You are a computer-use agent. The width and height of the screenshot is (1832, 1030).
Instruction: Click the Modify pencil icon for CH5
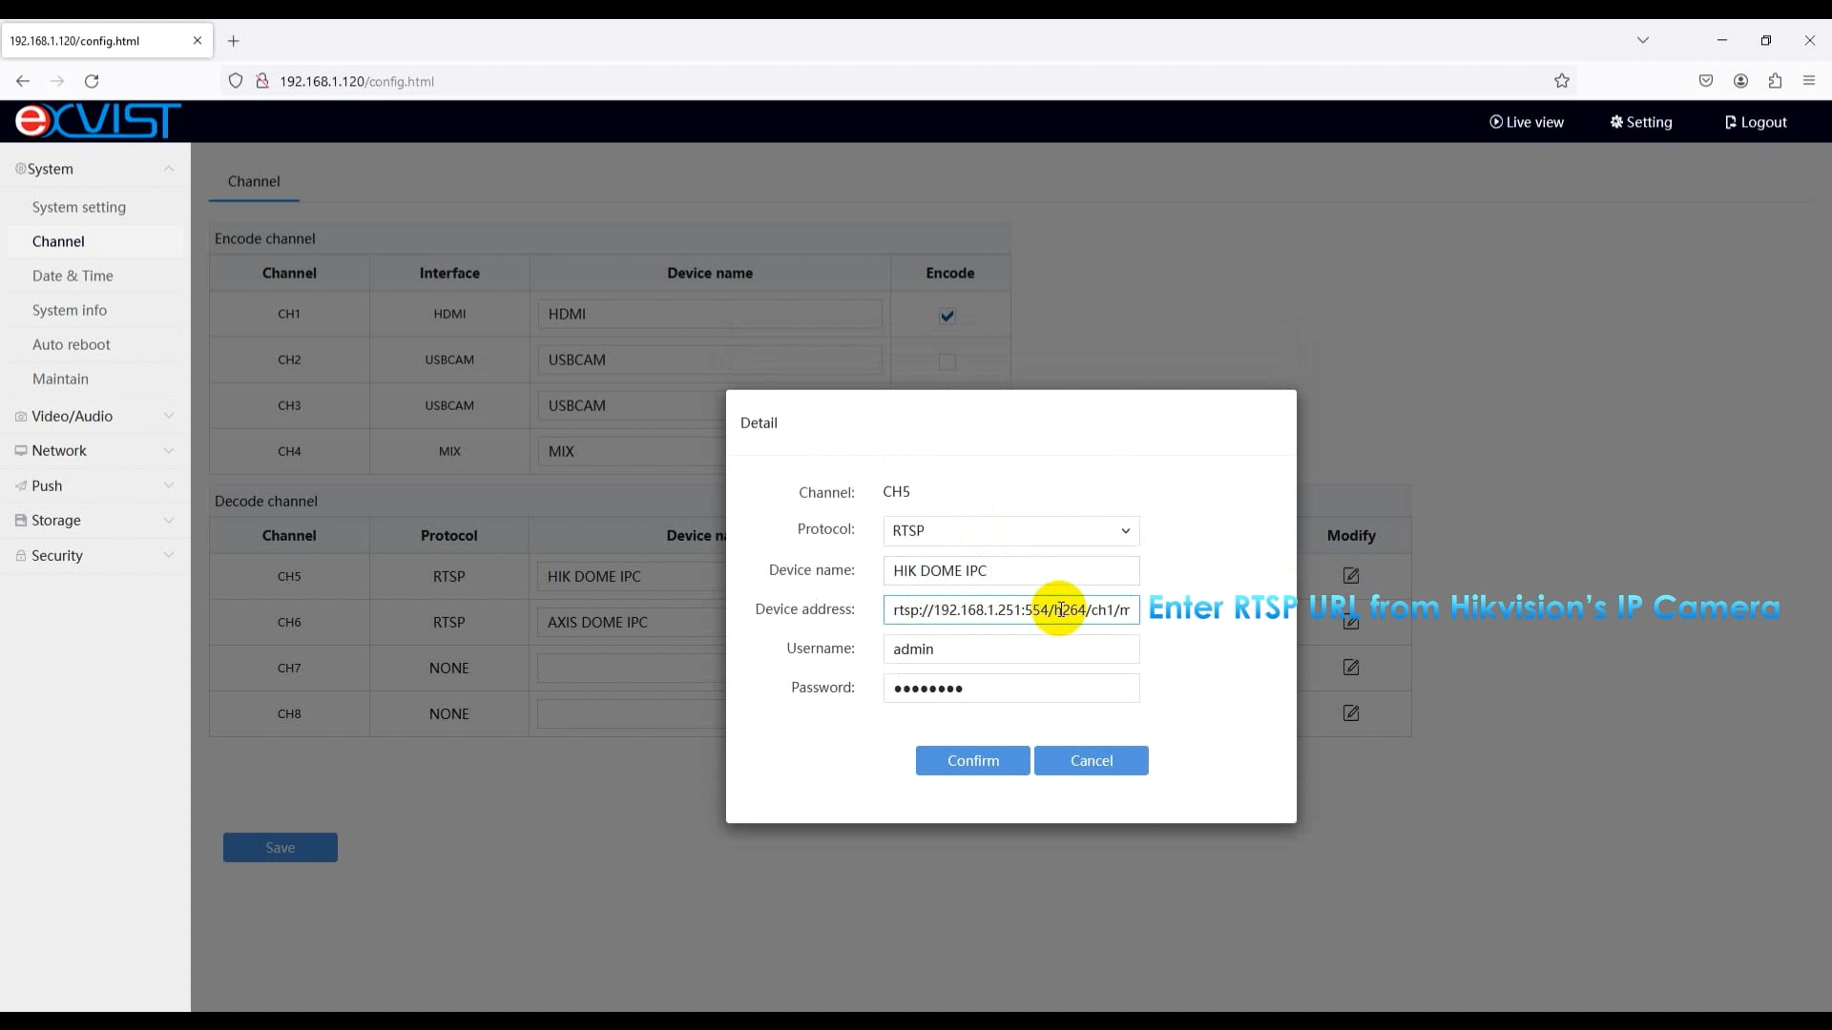[1351, 576]
